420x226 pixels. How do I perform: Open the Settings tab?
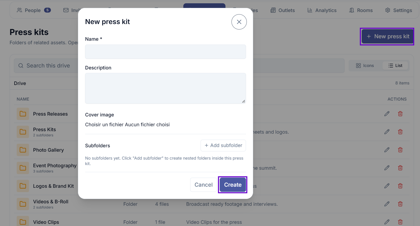pyautogui.click(x=398, y=10)
